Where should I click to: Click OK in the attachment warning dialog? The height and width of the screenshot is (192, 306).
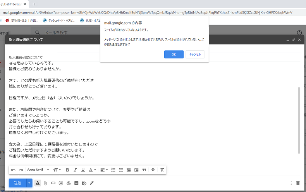click(x=174, y=55)
